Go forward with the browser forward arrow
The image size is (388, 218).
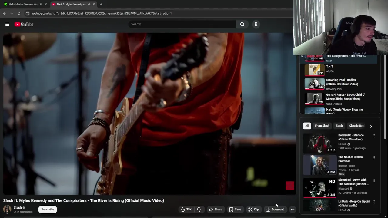pos(12,13)
